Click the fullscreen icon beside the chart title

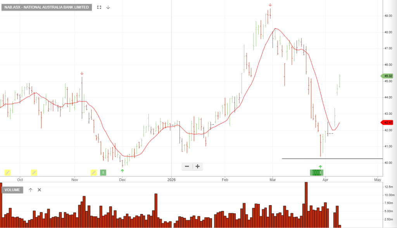click(99, 7)
